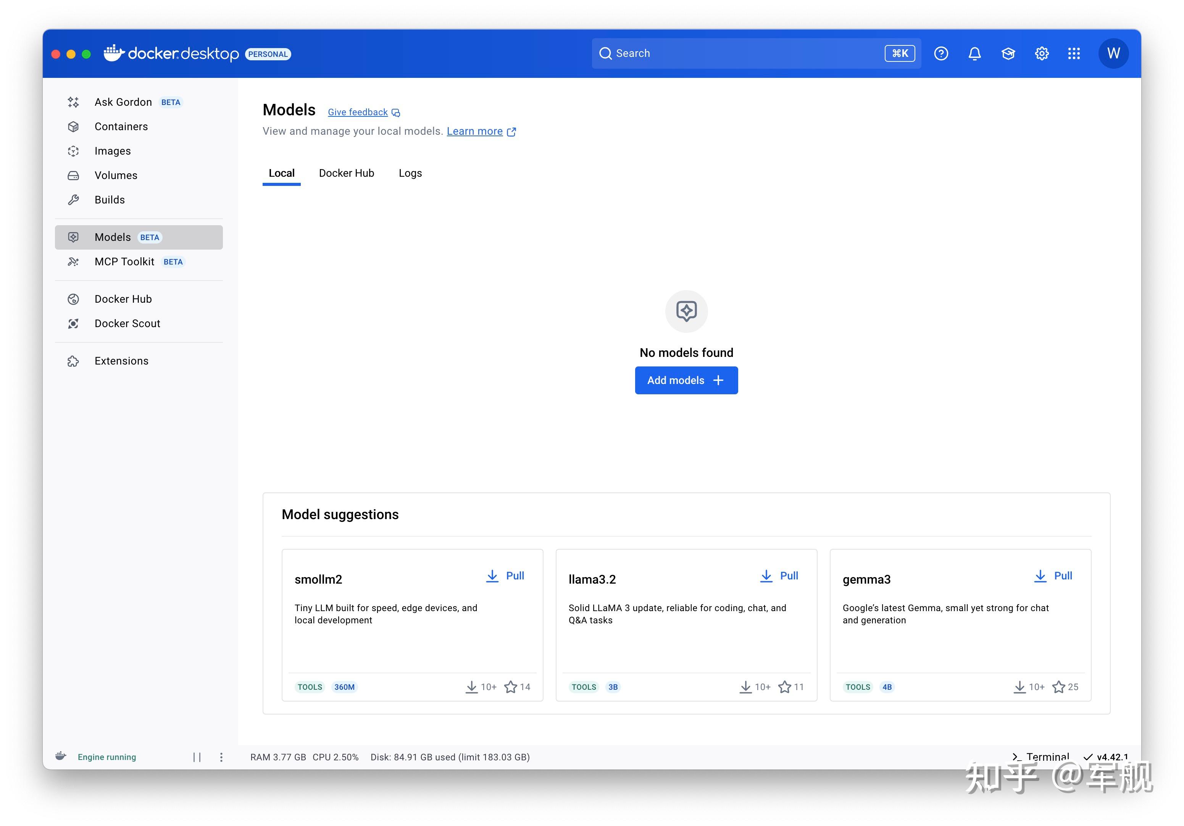Open the notifications bell
The height and width of the screenshot is (826, 1184).
[x=974, y=53]
